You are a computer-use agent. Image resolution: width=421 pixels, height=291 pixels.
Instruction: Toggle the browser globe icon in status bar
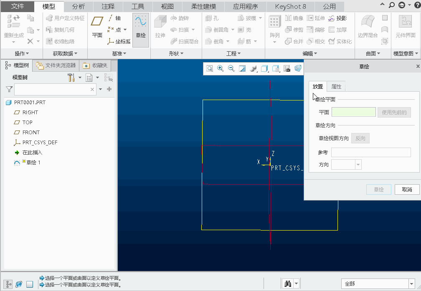[19, 284]
